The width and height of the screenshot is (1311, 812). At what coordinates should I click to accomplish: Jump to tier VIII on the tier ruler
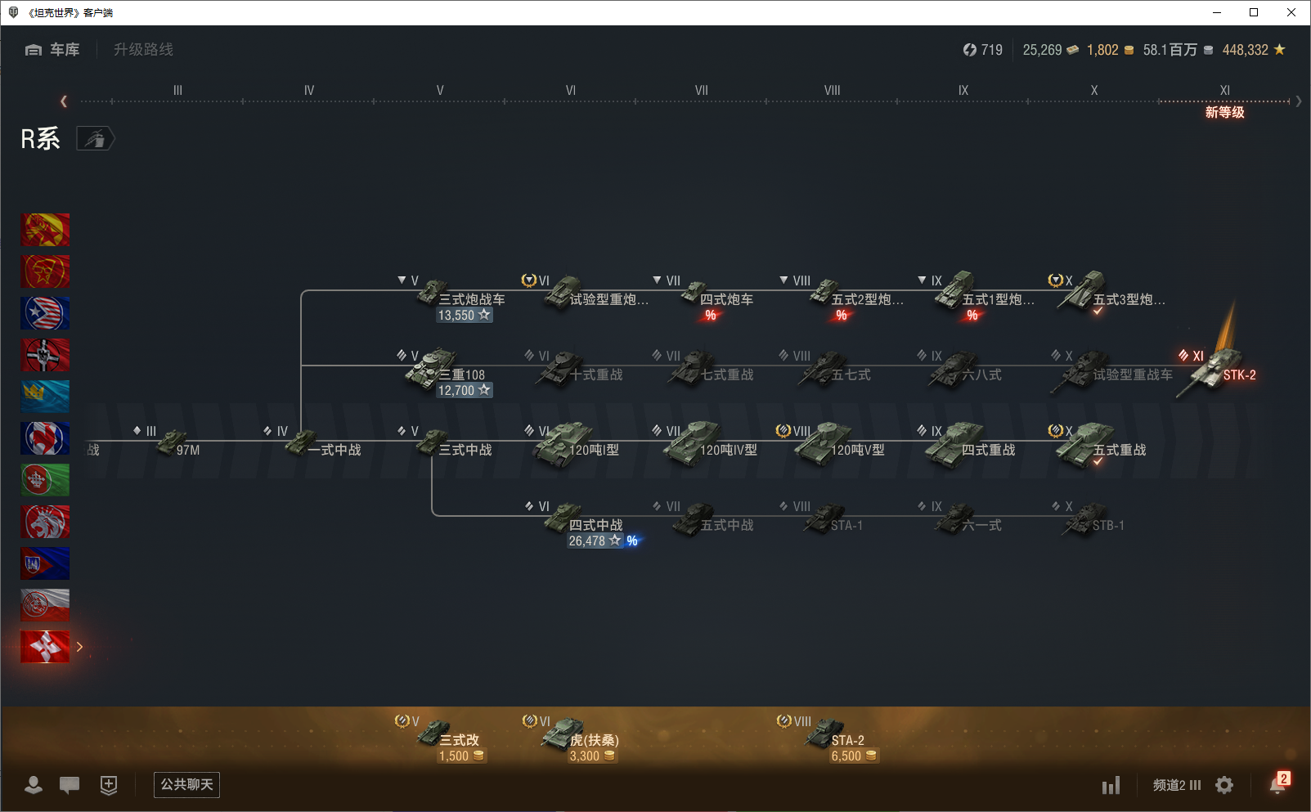click(832, 91)
